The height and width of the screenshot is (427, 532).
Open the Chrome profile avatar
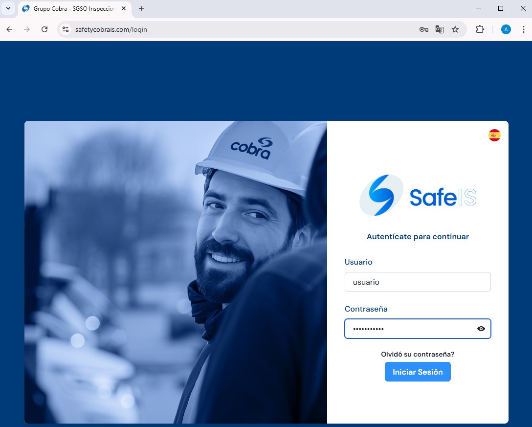[x=506, y=29]
